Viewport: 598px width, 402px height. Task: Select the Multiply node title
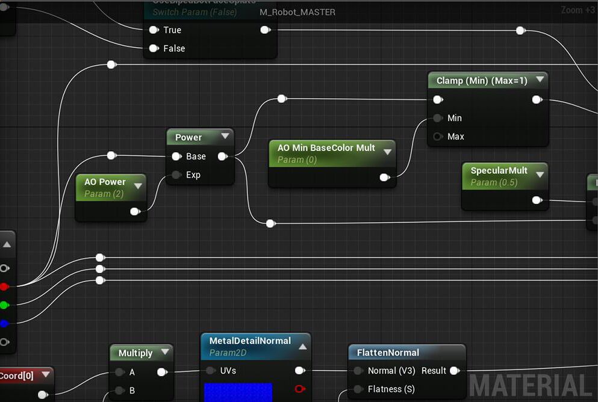tap(135, 353)
